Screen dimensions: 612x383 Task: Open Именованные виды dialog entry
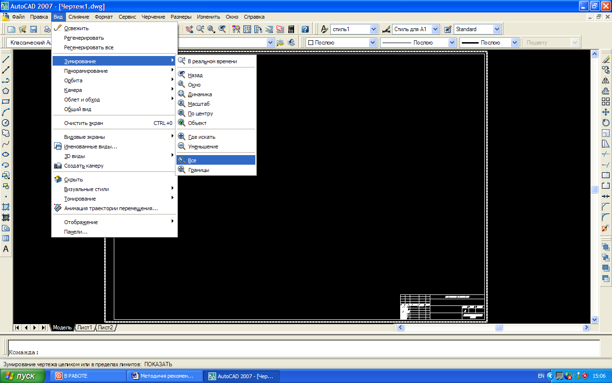(115, 146)
